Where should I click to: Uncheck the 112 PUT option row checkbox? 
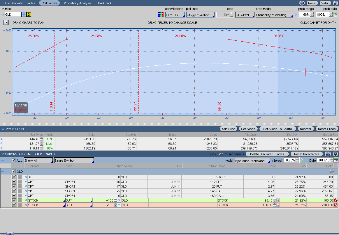point(14,182)
